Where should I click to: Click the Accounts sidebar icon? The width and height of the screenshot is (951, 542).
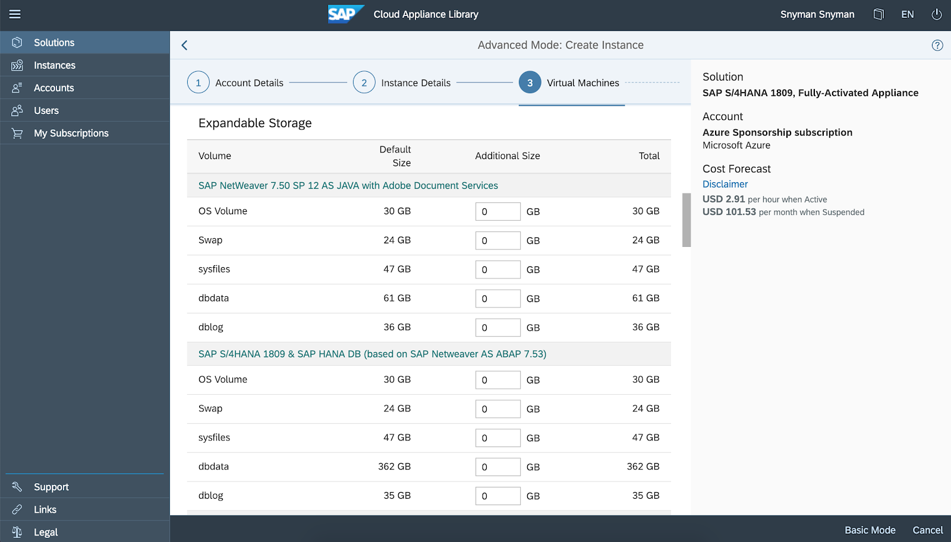[x=17, y=88]
